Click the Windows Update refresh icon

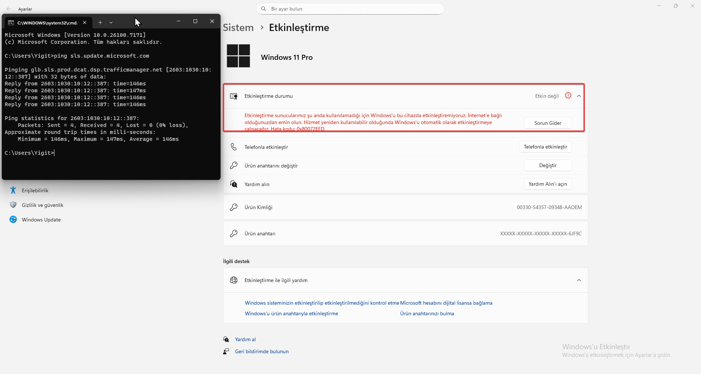13,219
